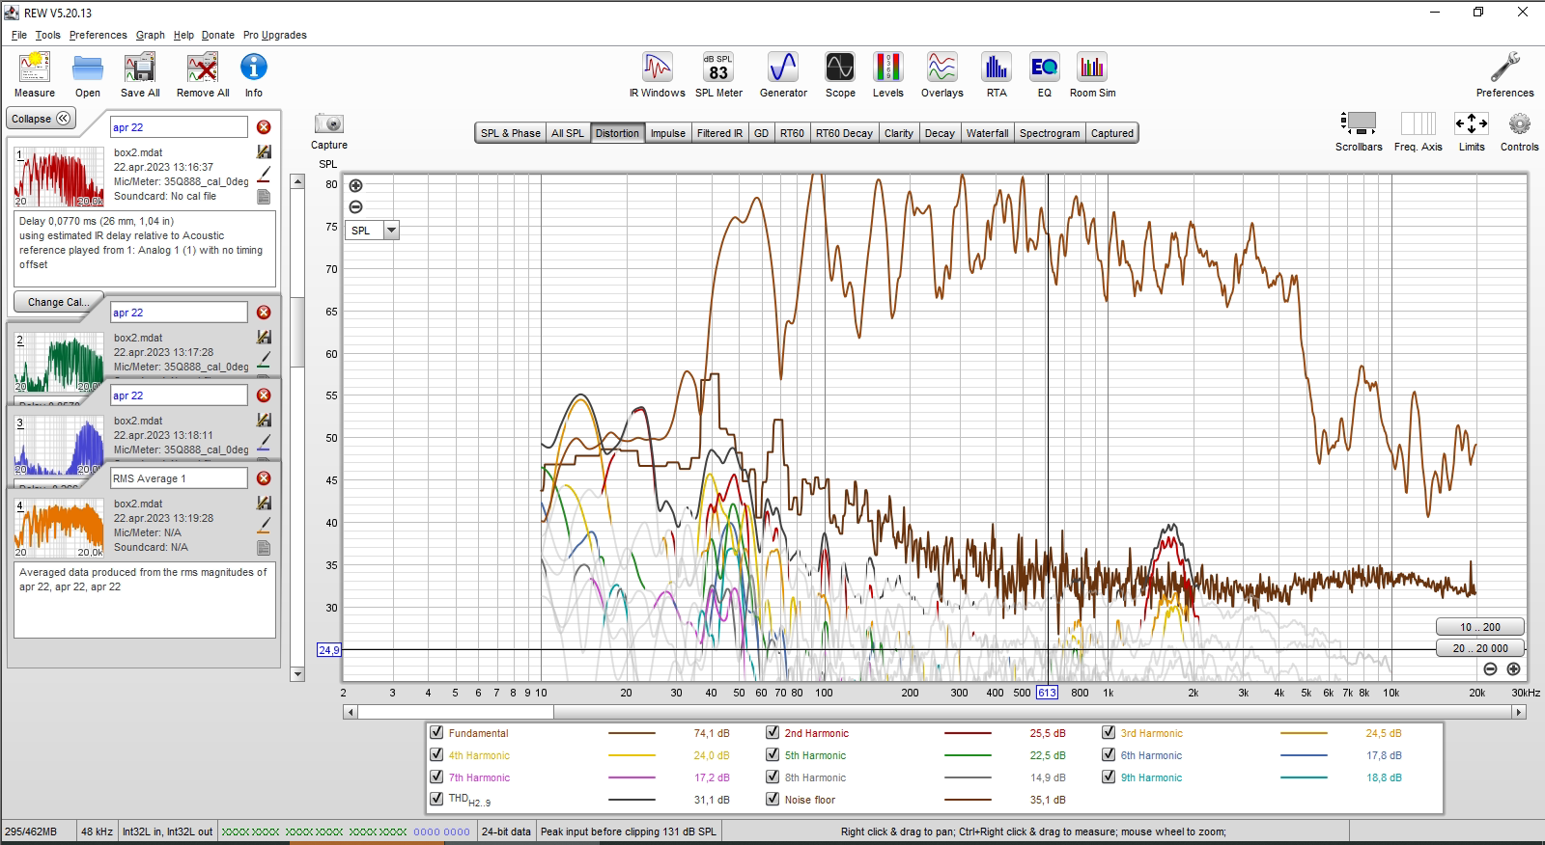Zoom in vertical axis plus icon
This screenshot has height=845, width=1545.
[x=355, y=185]
